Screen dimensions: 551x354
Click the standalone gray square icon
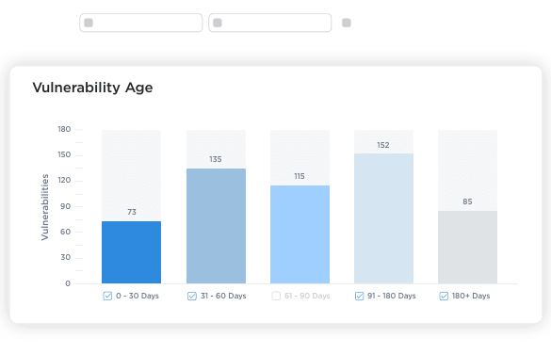[x=347, y=23]
